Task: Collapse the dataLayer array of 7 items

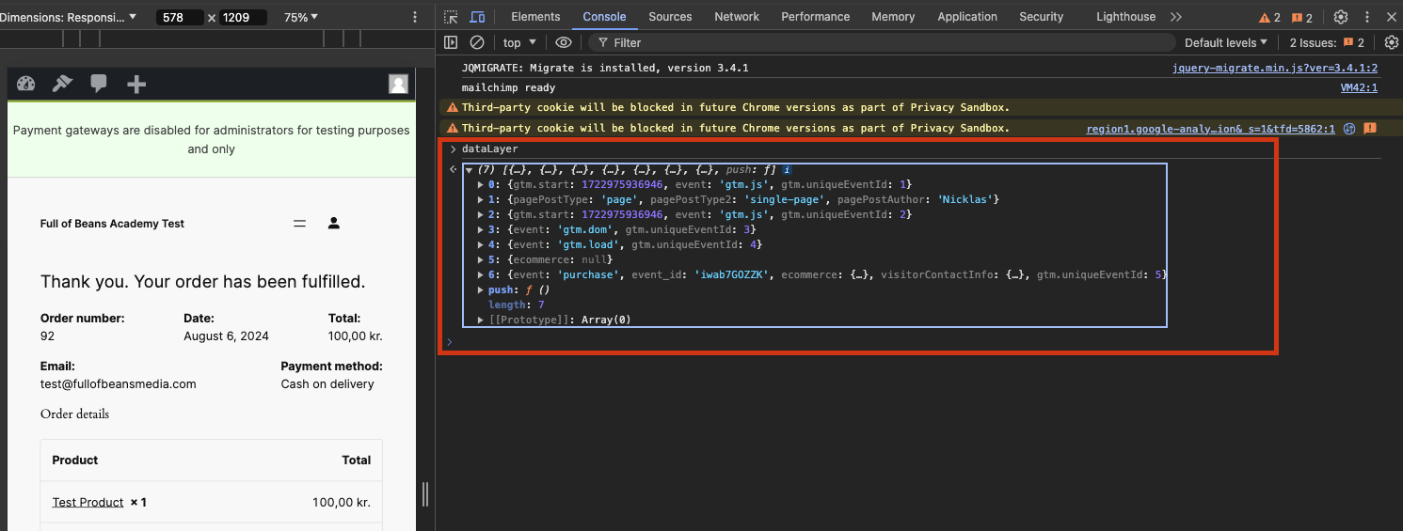Action: 470,170
